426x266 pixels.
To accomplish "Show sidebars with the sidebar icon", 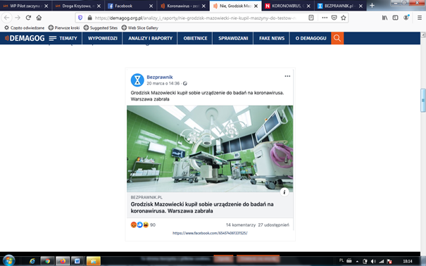I will pyautogui.click(x=395, y=18).
